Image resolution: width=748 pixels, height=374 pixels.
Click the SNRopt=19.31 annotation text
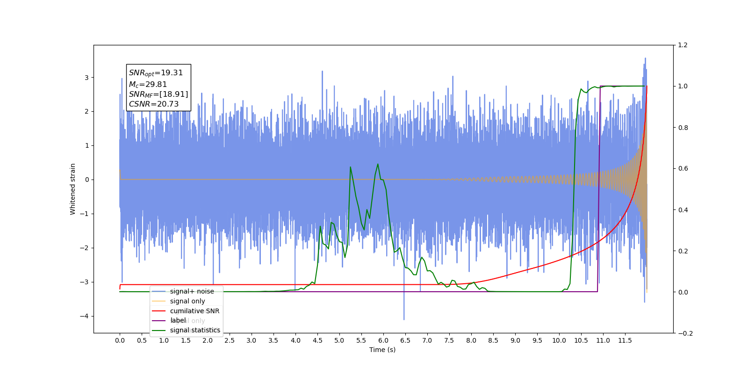pyautogui.click(x=156, y=73)
